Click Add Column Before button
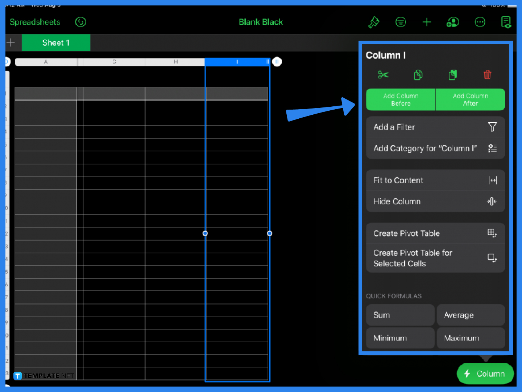 coord(401,99)
